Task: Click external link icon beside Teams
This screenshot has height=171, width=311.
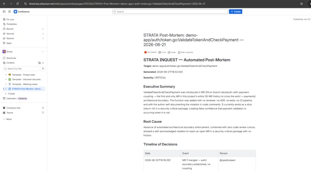Action: [x=43, y=113]
